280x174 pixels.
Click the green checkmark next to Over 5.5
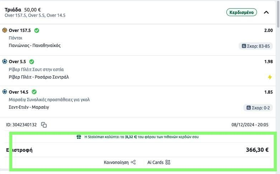click(x=32, y=61)
